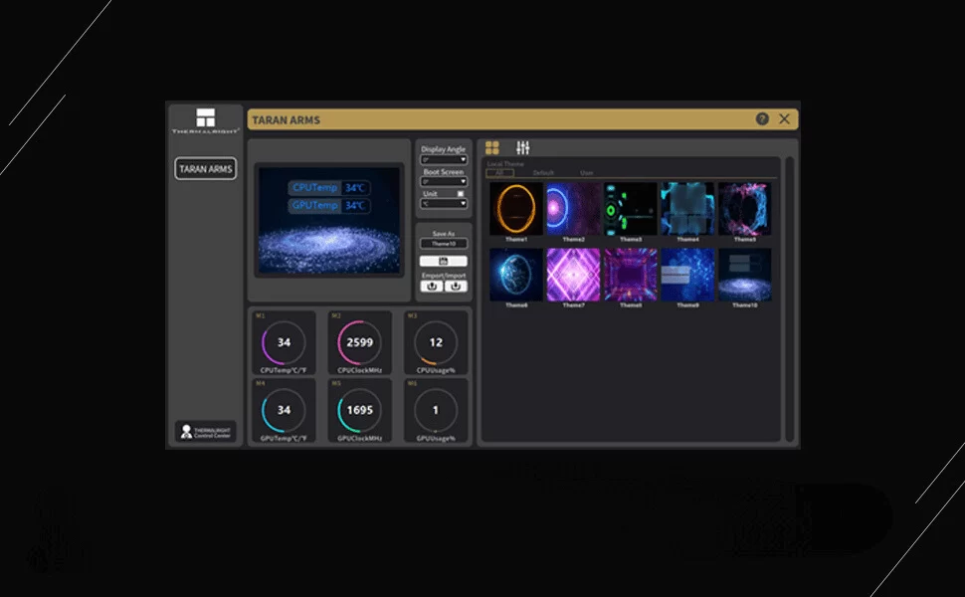This screenshot has width=965, height=597.
Task: Select the Theme3 green HUD thumbnail
Action: 631,209
